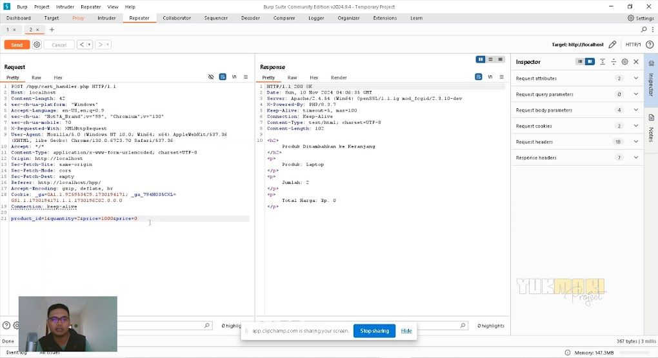Screen dimensions: 658x358
Task: Edit target with pencil icon
Action: coord(612,45)
